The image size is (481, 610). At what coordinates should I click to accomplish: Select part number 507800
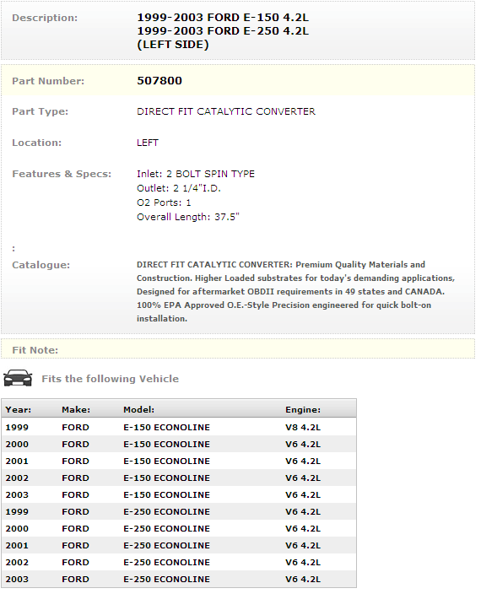coord(159,80)
